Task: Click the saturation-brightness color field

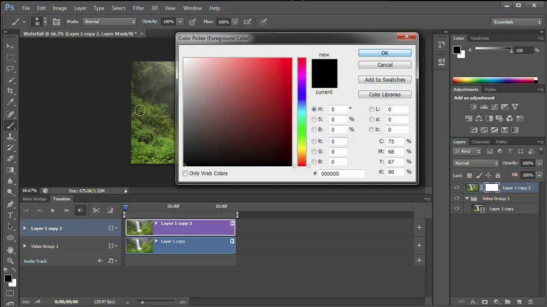Action: (x=238, y=112)
